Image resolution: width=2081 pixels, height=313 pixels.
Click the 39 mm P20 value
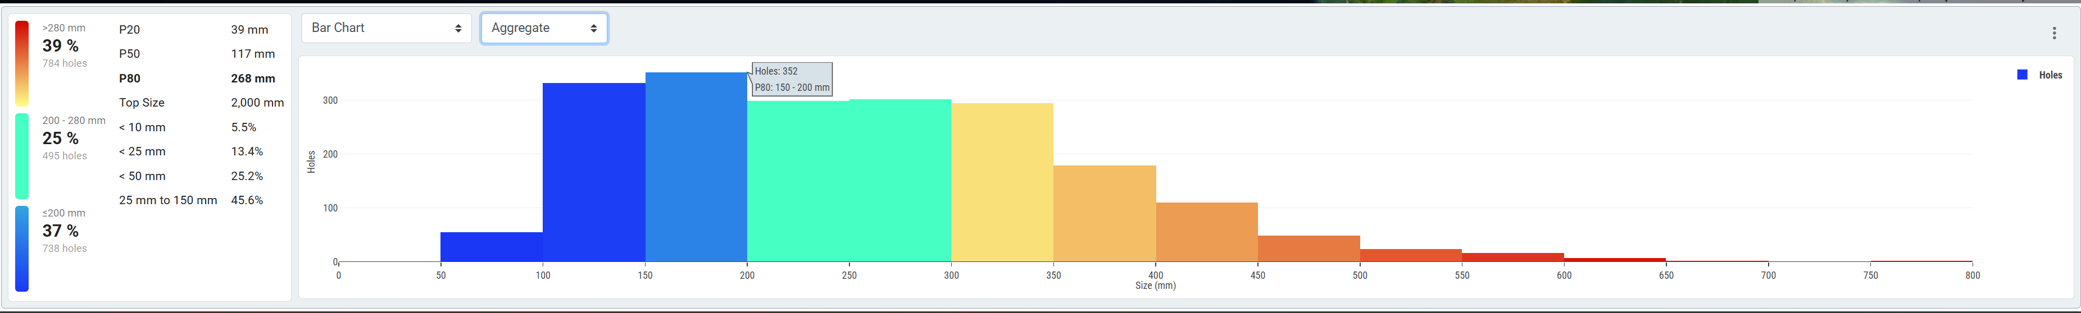coord(249,30)
